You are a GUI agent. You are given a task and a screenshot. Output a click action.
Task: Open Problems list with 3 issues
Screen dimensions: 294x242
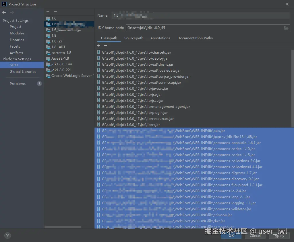(x=22, y=83)
